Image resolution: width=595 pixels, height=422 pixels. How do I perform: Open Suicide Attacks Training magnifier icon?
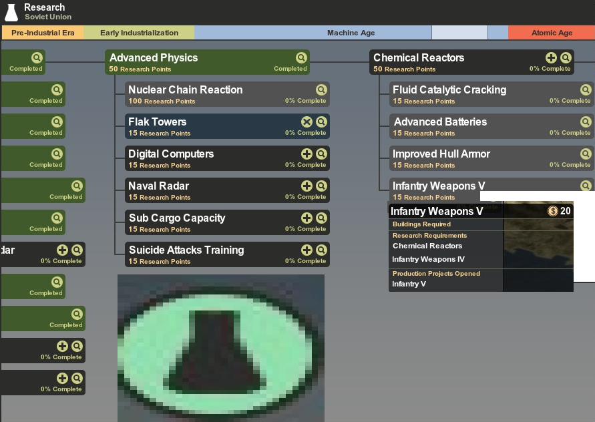point(321,250)
